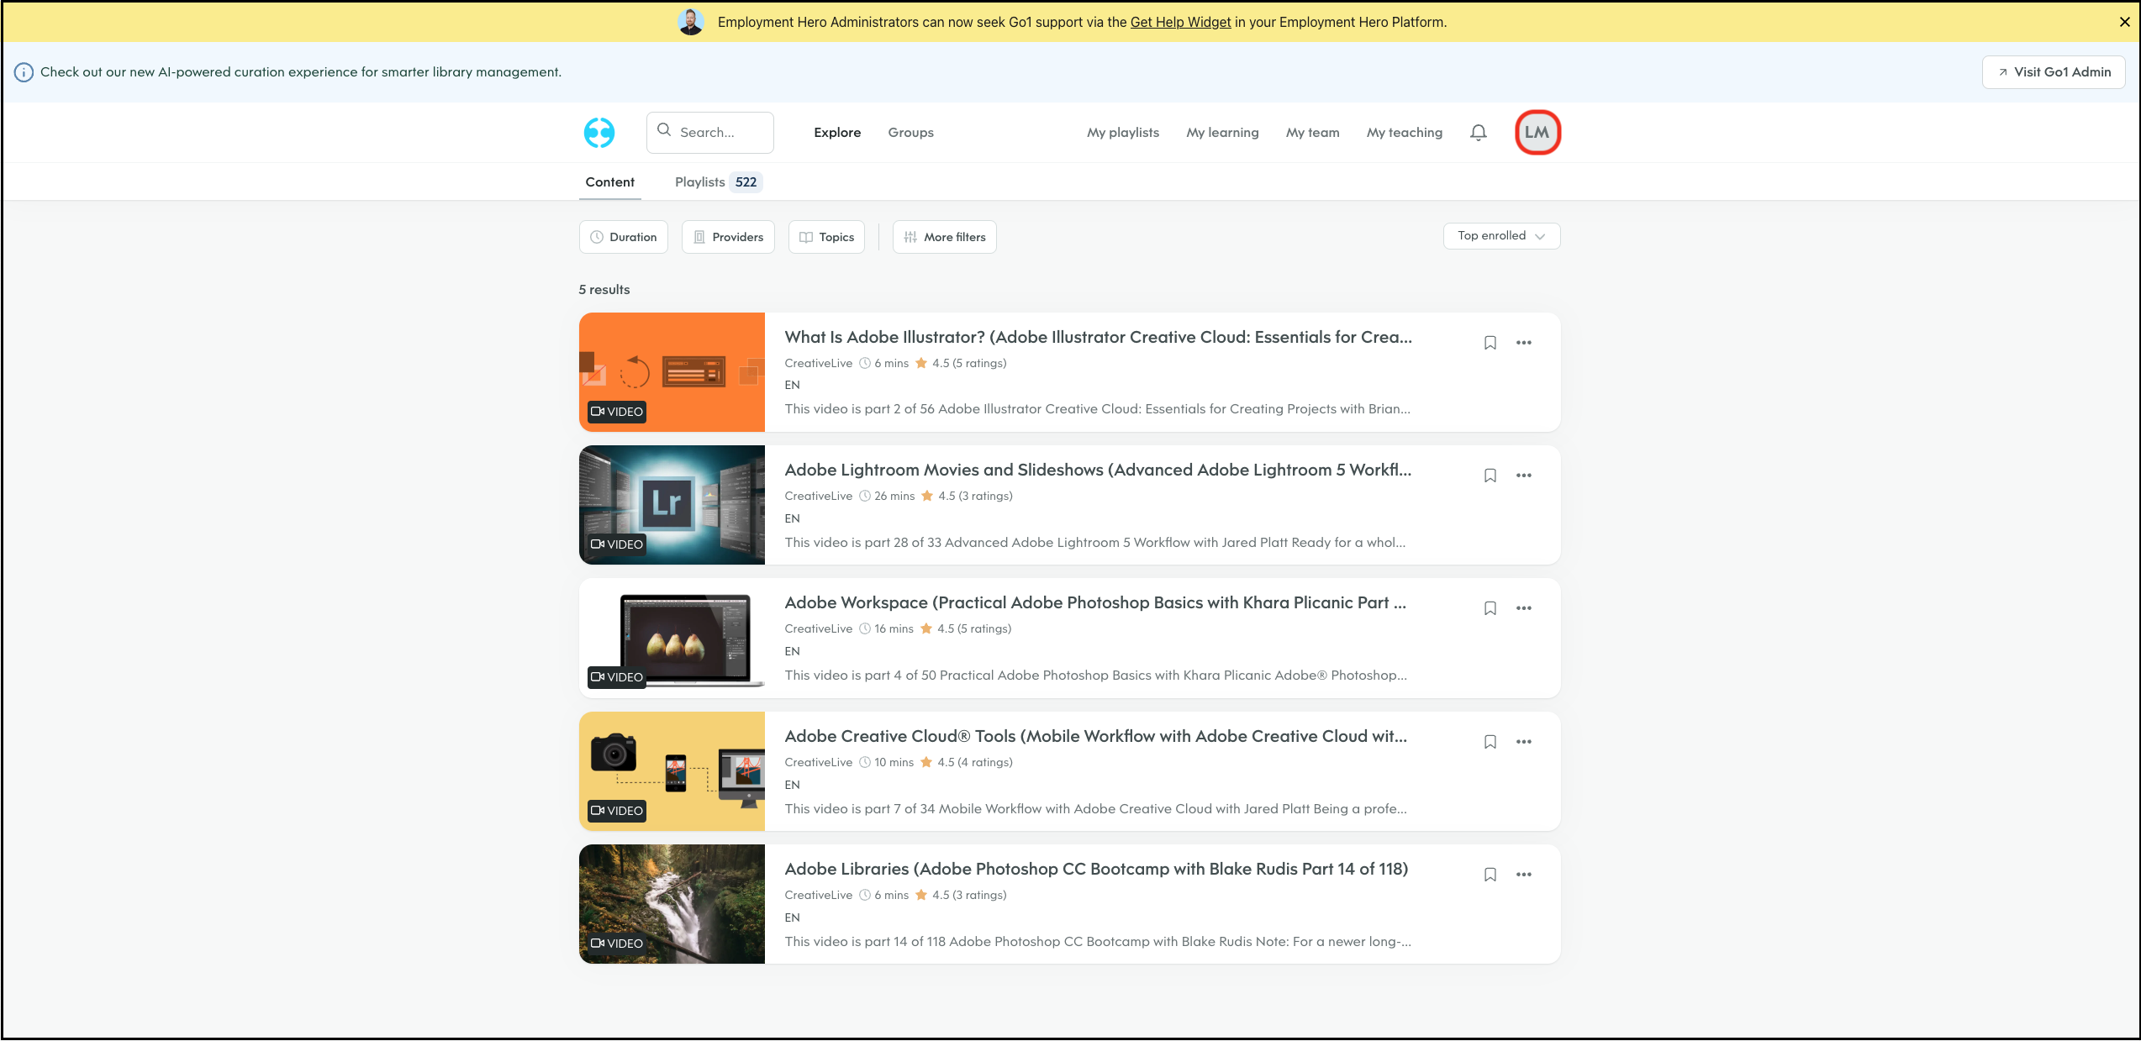This screenshot has width=2141, height=1041.
Task: Open more options for Adobe Workspace video
Action: tap(1523, 608)
